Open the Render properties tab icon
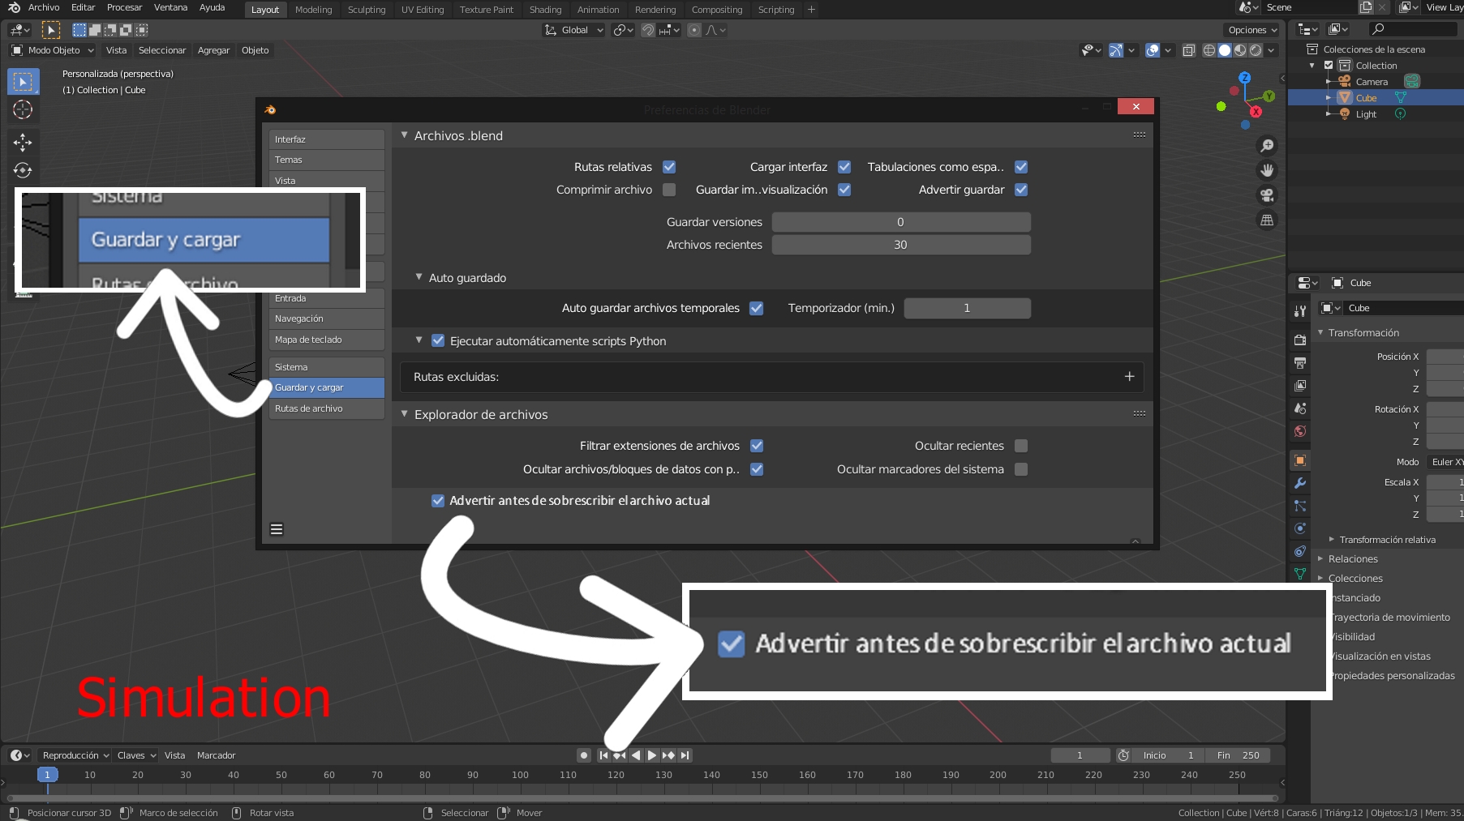The height and width of the screenshot is (821, 1464). pyautogui.click(x=1300, y=340)
